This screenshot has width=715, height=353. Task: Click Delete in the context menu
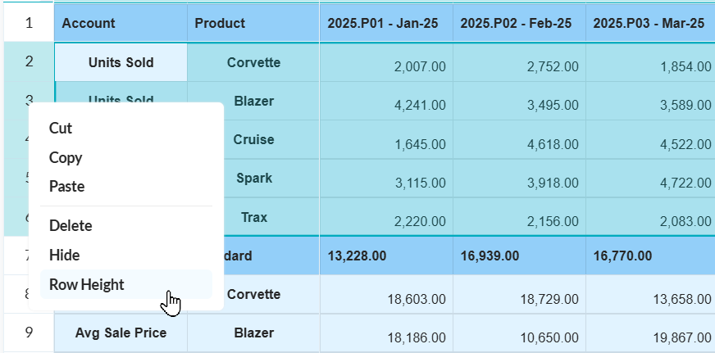(71, 225)
